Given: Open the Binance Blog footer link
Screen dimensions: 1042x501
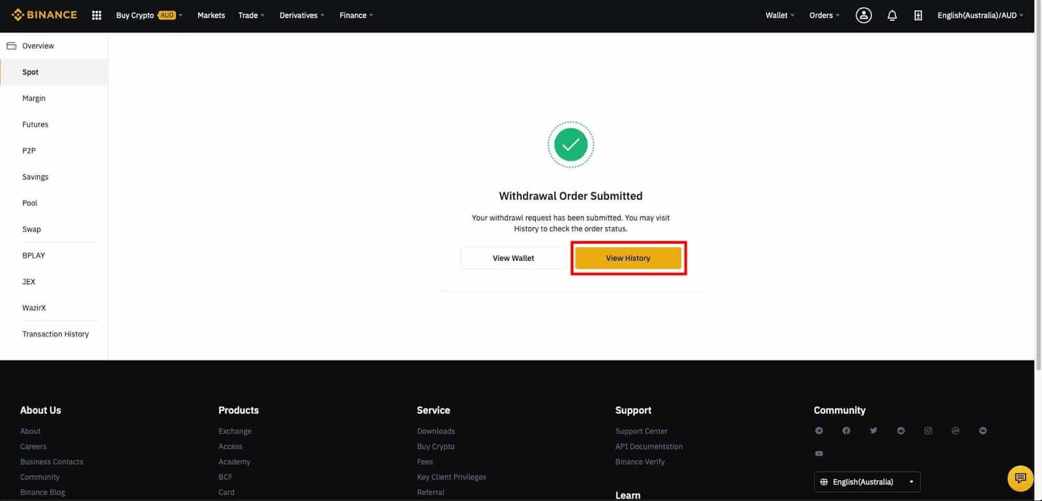Looking at the screenshot, I should pyautogui.click(x=42, y=493).
